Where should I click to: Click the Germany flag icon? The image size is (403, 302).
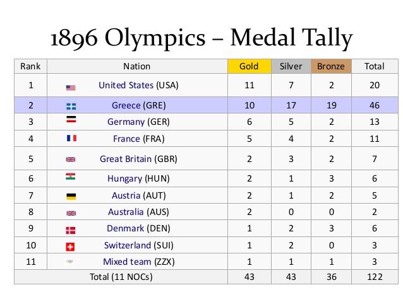coord(71,120)
